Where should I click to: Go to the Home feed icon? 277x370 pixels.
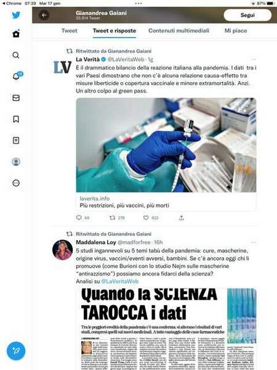pos(16,34)
